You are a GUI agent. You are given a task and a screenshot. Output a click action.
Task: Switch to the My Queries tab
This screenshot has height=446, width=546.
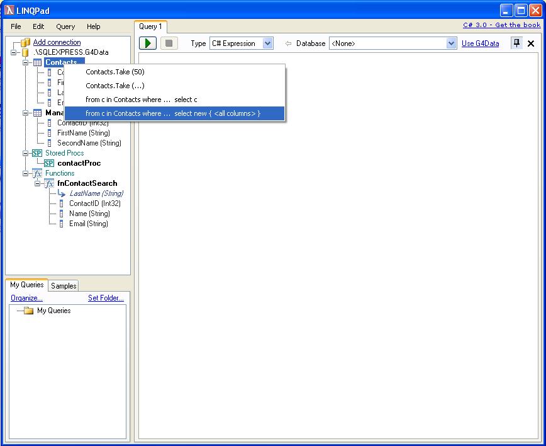(x=27, y=285)
